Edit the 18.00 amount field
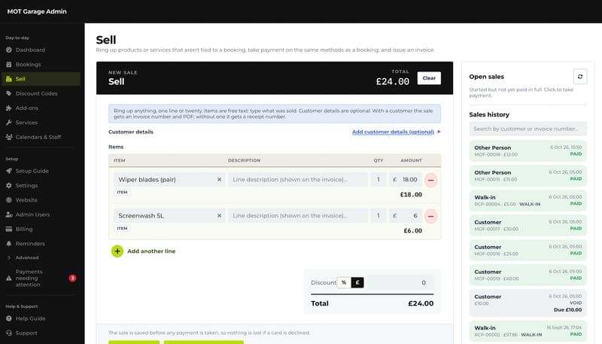Viewport: 602px width, 344px height. click(x=406, y=179)
